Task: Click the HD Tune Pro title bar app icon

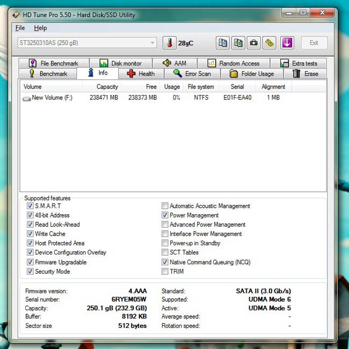Action: pyautogui.click(x=16, y=15)
